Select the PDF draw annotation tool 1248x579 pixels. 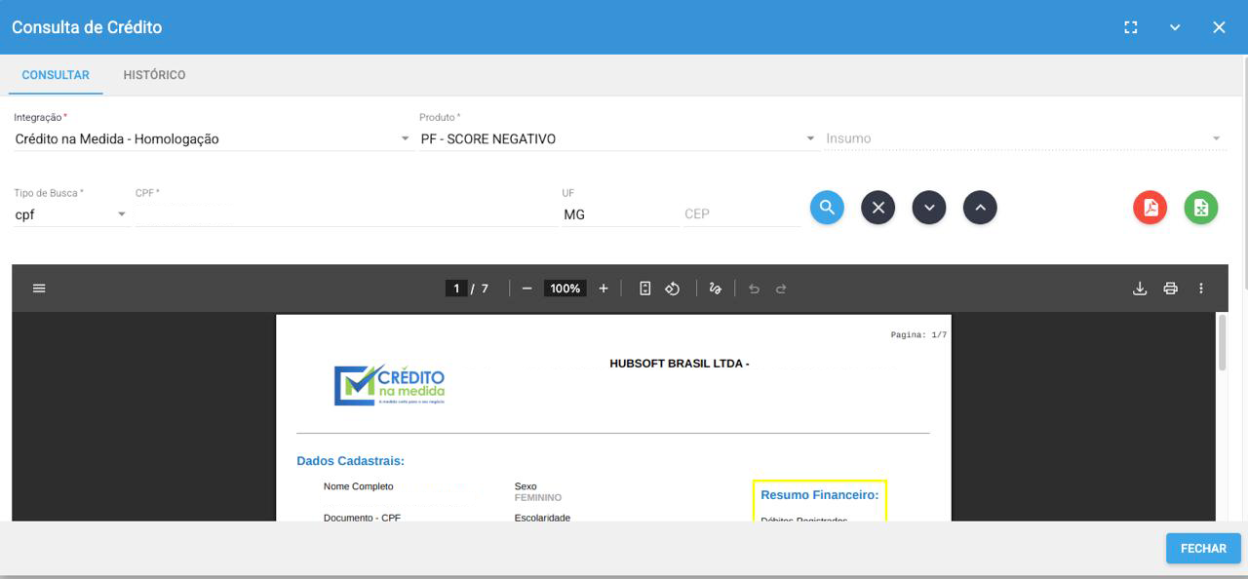(x=715, y=289)
